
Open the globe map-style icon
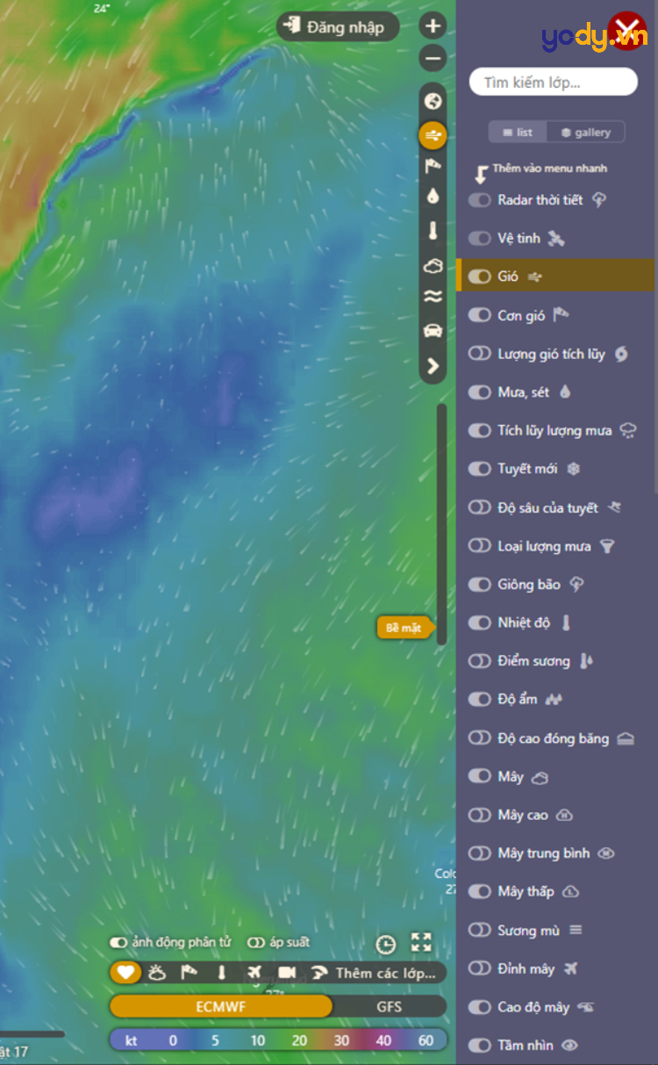coord(433,101)
